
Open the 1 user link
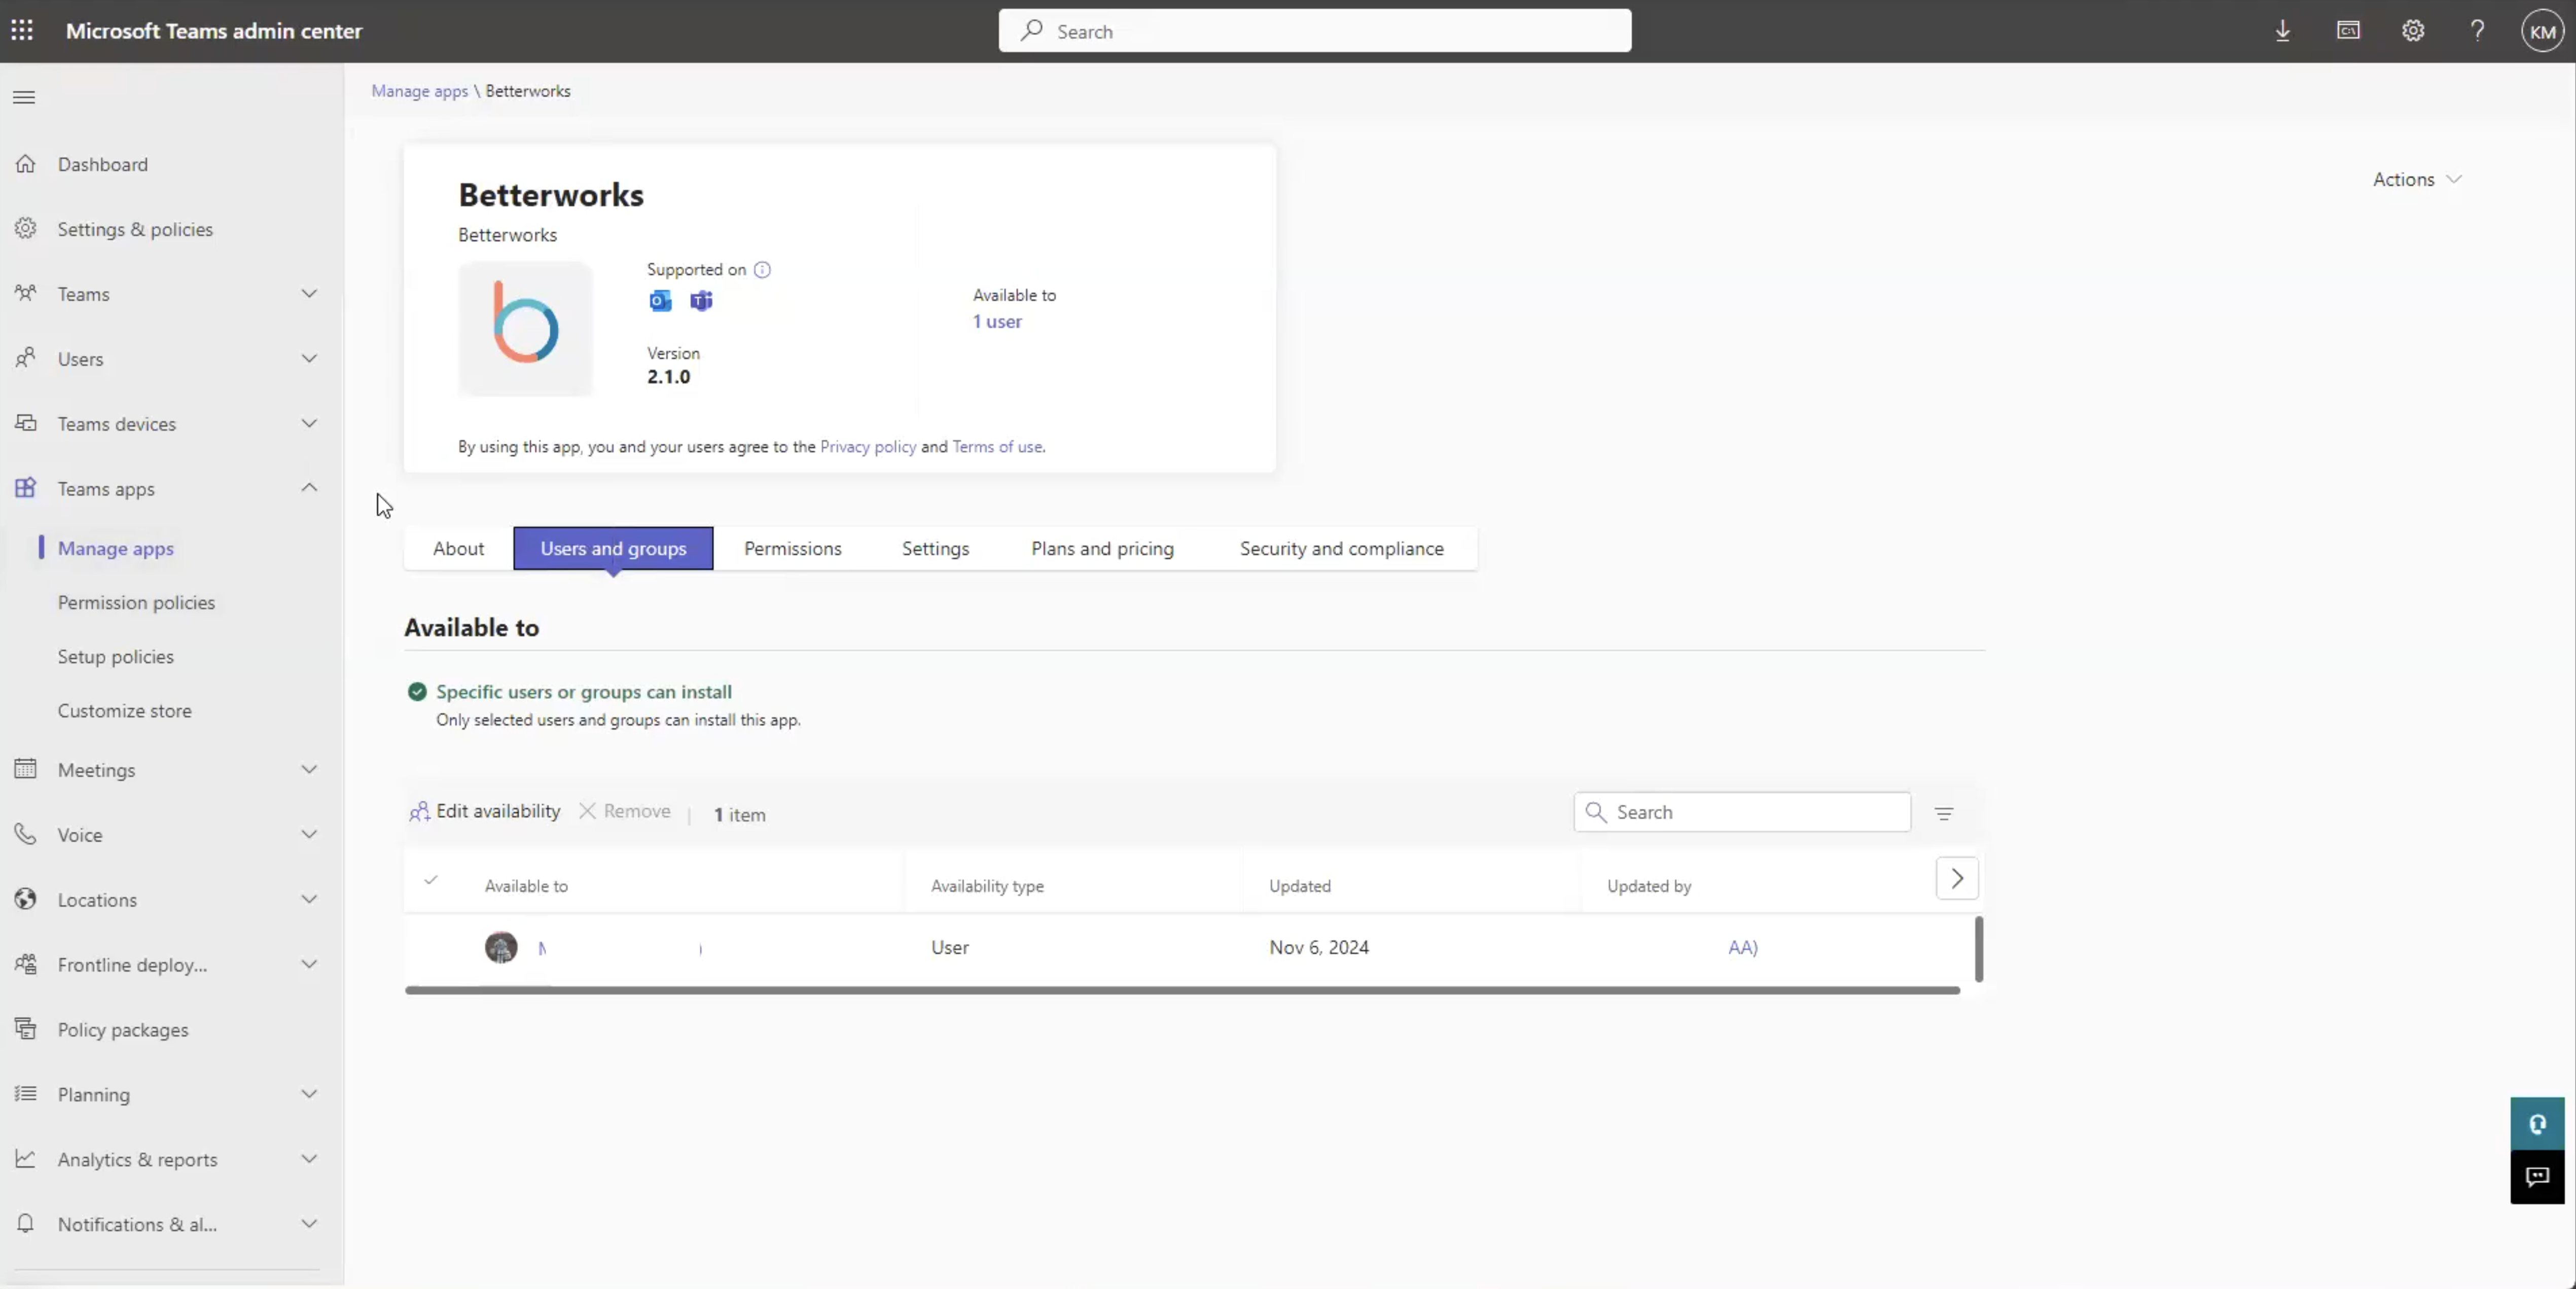pyautogui.click(x=997, y=322)
